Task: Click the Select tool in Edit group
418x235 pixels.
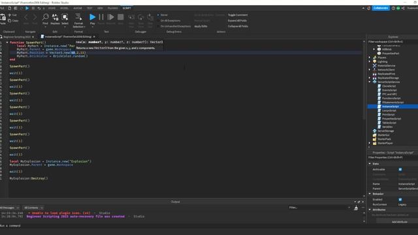Action: coord(65,18)
